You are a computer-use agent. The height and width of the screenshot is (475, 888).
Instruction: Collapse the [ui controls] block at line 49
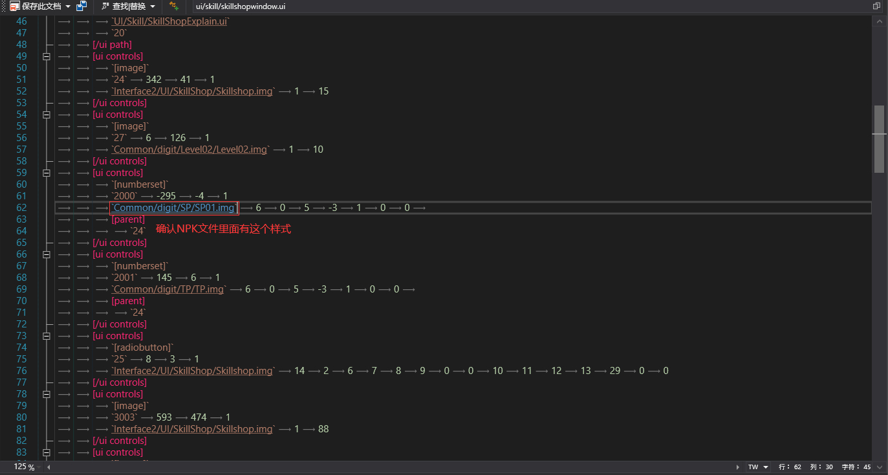pos(46,56)
